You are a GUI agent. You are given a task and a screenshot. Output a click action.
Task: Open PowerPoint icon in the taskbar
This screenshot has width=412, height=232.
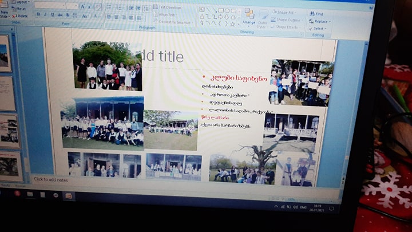(x=69, y=196)
